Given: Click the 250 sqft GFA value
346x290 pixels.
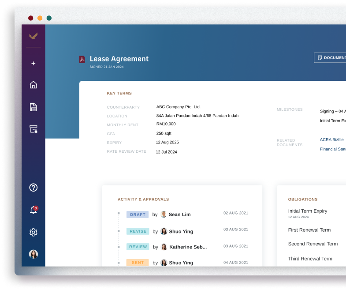Looking at the screenshot, I should pyautogui.click(x=164, y=133).
